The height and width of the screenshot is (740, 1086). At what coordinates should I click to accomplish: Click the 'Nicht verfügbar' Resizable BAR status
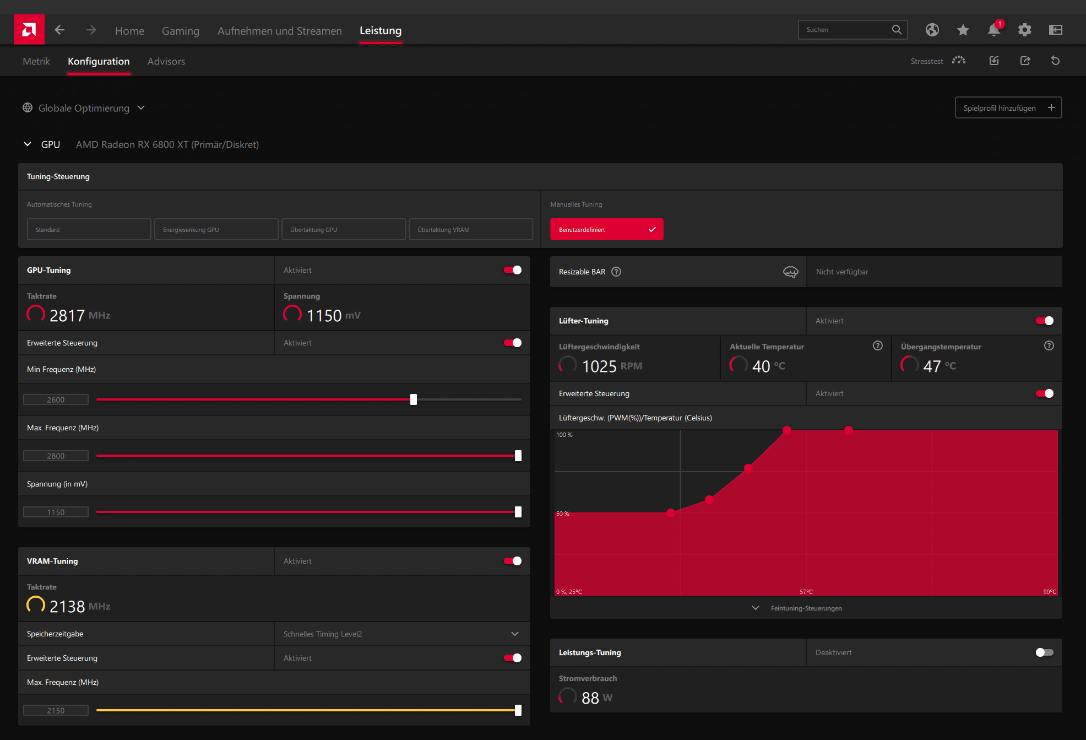[x=842, y=272]
